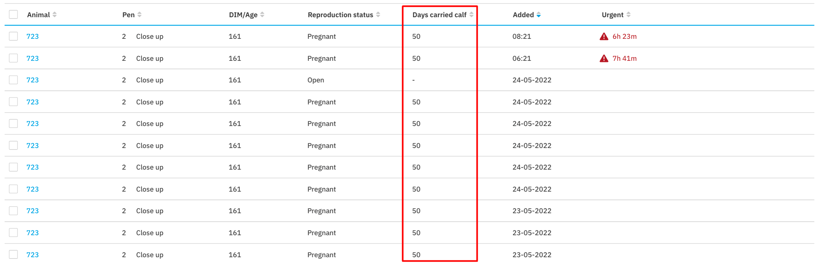
Task: Sort by DIM/Age column arrows
Action: 262,15
